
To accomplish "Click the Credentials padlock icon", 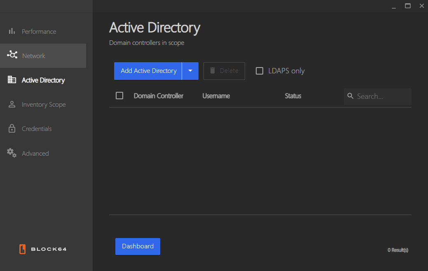I will (12, 128).
